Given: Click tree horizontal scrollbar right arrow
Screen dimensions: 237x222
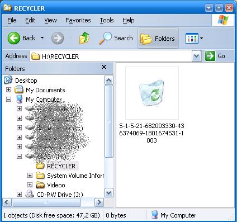Looking at the screenshot, I should click(x=99, y=202).
